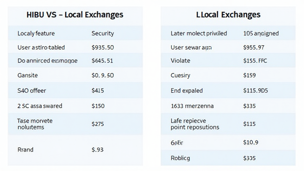Click the "End expaled" row label
This screenshot has height=171, width=304.
[x=186, y=91]
